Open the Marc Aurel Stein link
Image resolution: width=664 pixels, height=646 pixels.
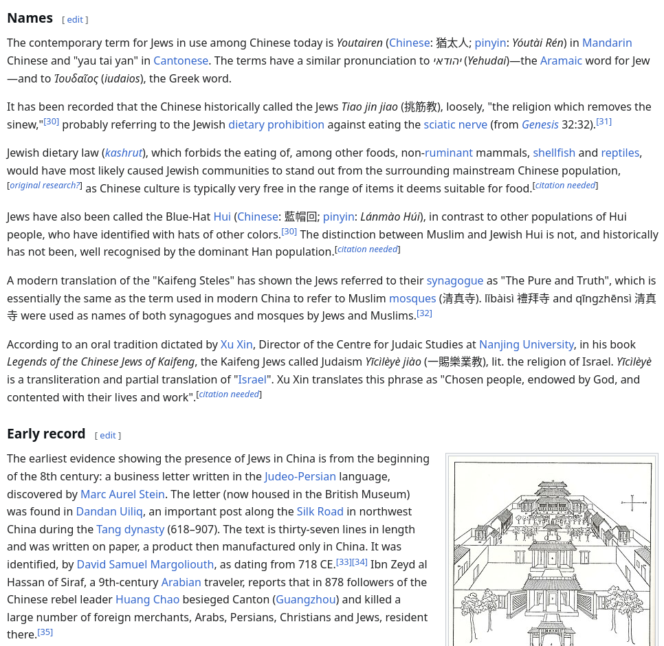tap(123, 494)
